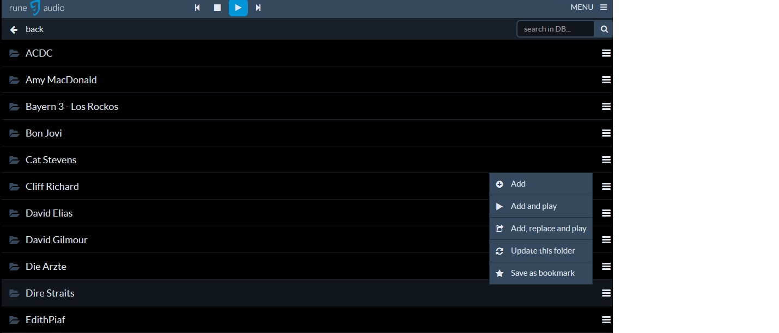Click the search magnifier button

tap(604, 29)
